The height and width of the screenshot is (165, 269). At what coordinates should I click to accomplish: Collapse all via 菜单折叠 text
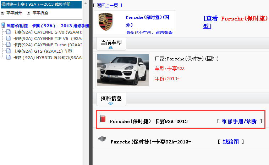(40, 13)
